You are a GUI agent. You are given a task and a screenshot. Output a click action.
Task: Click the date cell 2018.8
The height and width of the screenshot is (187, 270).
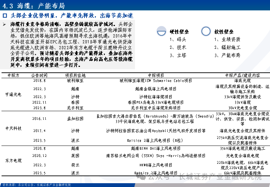click(x=39, y=81)
